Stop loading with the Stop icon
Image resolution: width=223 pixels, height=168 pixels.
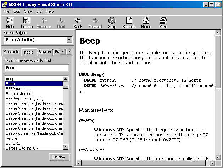point(112,21)
